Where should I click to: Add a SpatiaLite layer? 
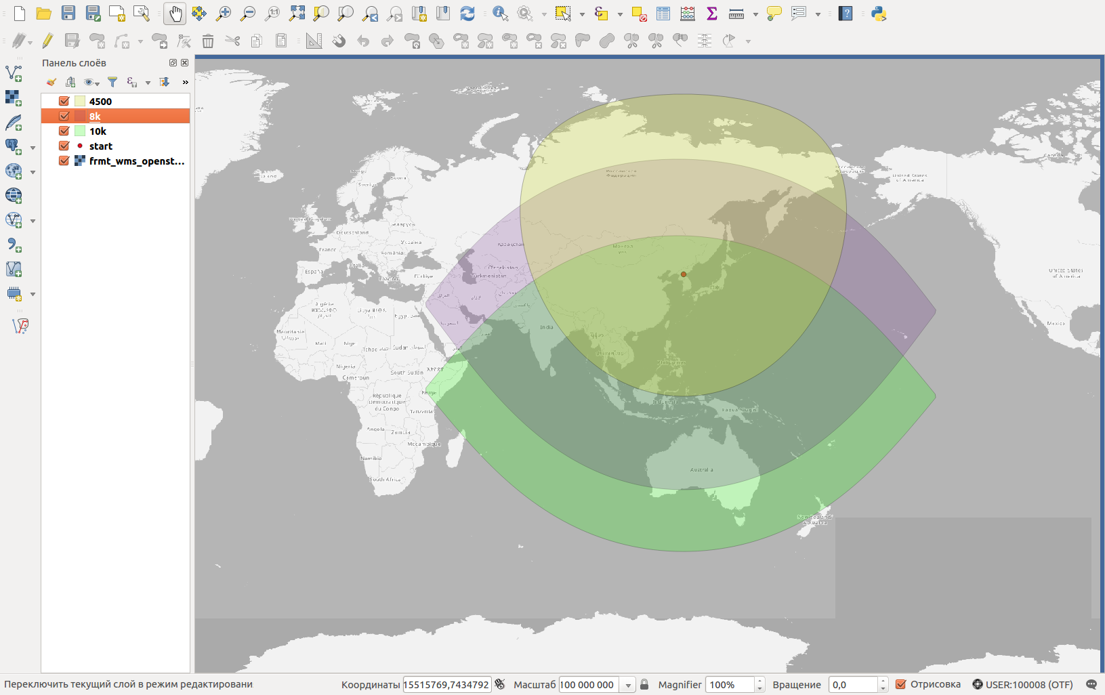coord(14,123)
